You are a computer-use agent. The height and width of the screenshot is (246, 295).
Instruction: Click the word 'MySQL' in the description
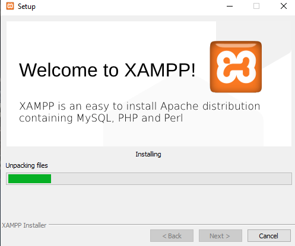coord(96,119)
